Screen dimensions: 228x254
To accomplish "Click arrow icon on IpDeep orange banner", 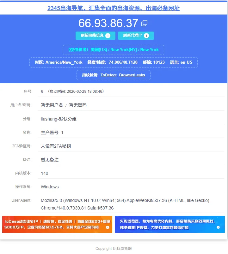I will [x=108, y=227].
